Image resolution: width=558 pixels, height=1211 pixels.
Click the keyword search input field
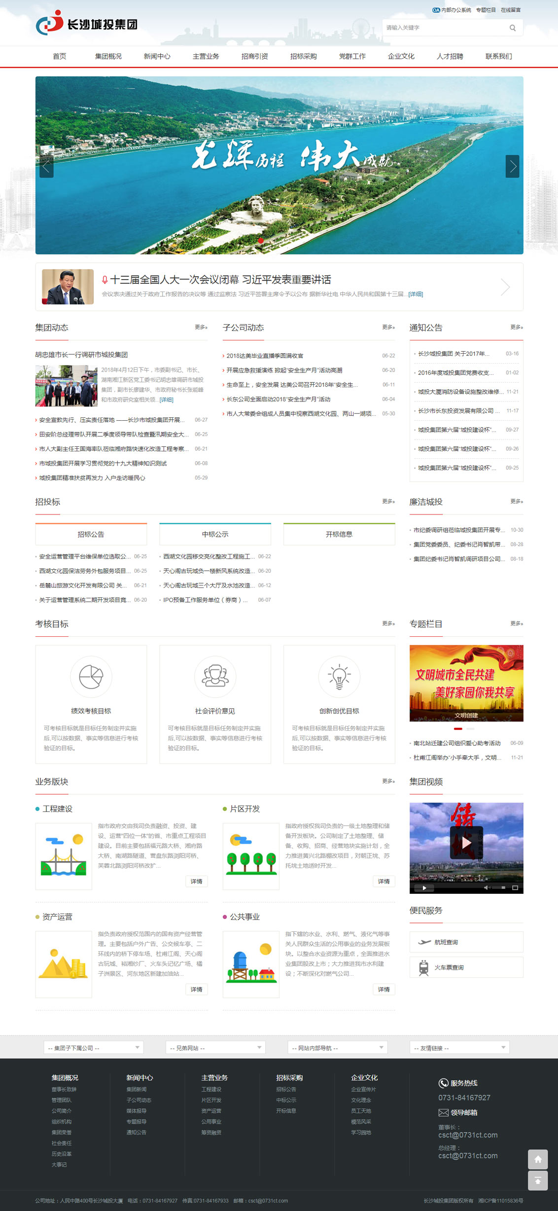[444, 28]
